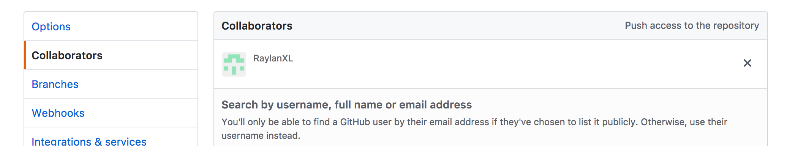This screenshot has height=146, width=787.
Task: Click the email address help paragraph
Action: 474,129
